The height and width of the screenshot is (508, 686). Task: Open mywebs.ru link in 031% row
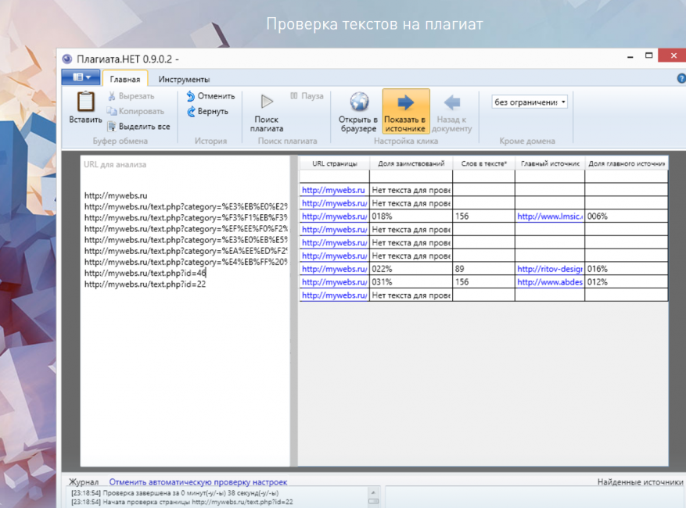tap(334, 282)
